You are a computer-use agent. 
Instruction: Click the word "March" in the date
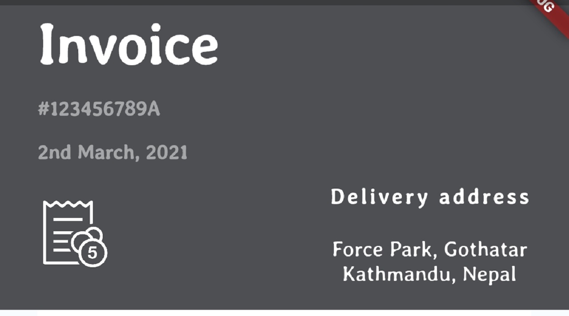pos(106,153)
